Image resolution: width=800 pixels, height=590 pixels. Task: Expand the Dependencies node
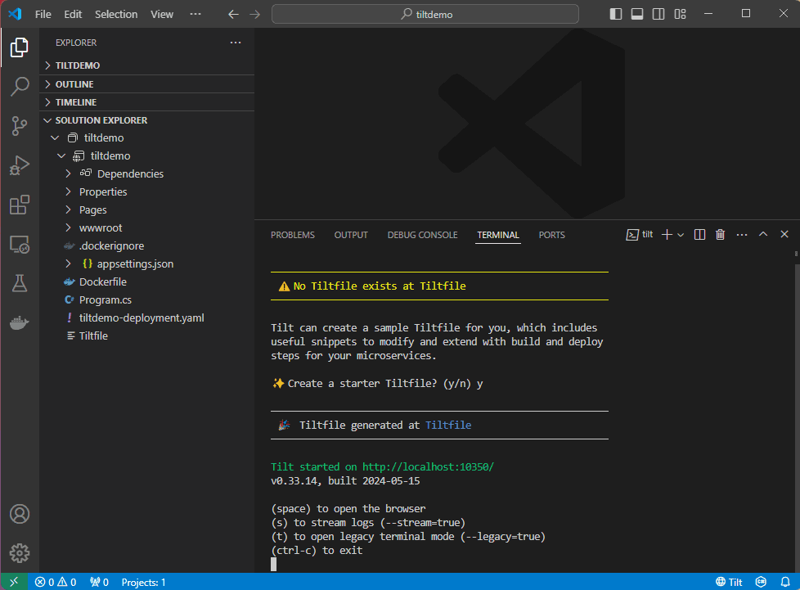point(69,173)
